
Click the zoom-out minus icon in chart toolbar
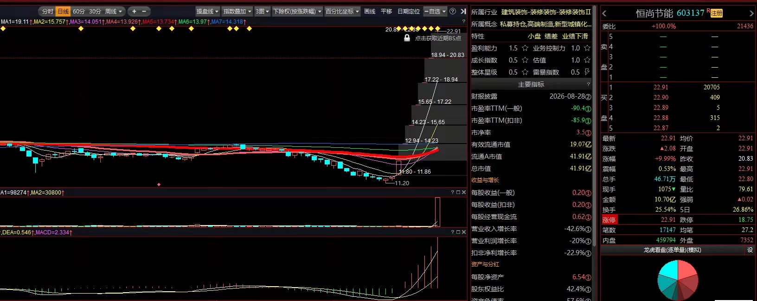point(144,11)
